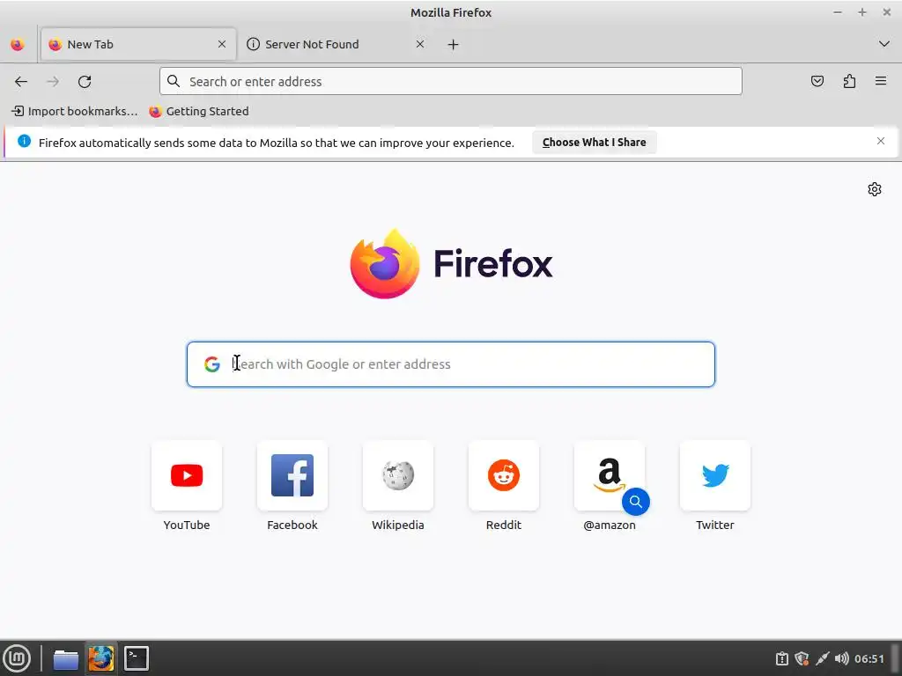Maximize the Firefox window
Screen dimensions: 902x676
pos(861,12)
